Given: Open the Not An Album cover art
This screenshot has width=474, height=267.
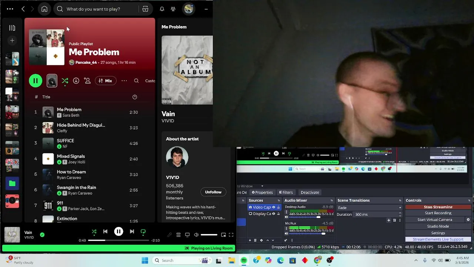Looking at the screenshot, I should pyautogui.click(x=187, y=70).
